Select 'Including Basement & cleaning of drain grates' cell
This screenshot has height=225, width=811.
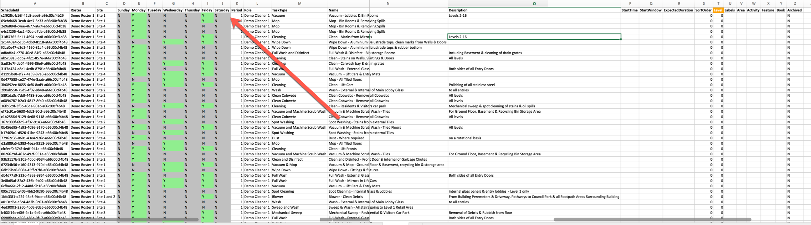485,53
